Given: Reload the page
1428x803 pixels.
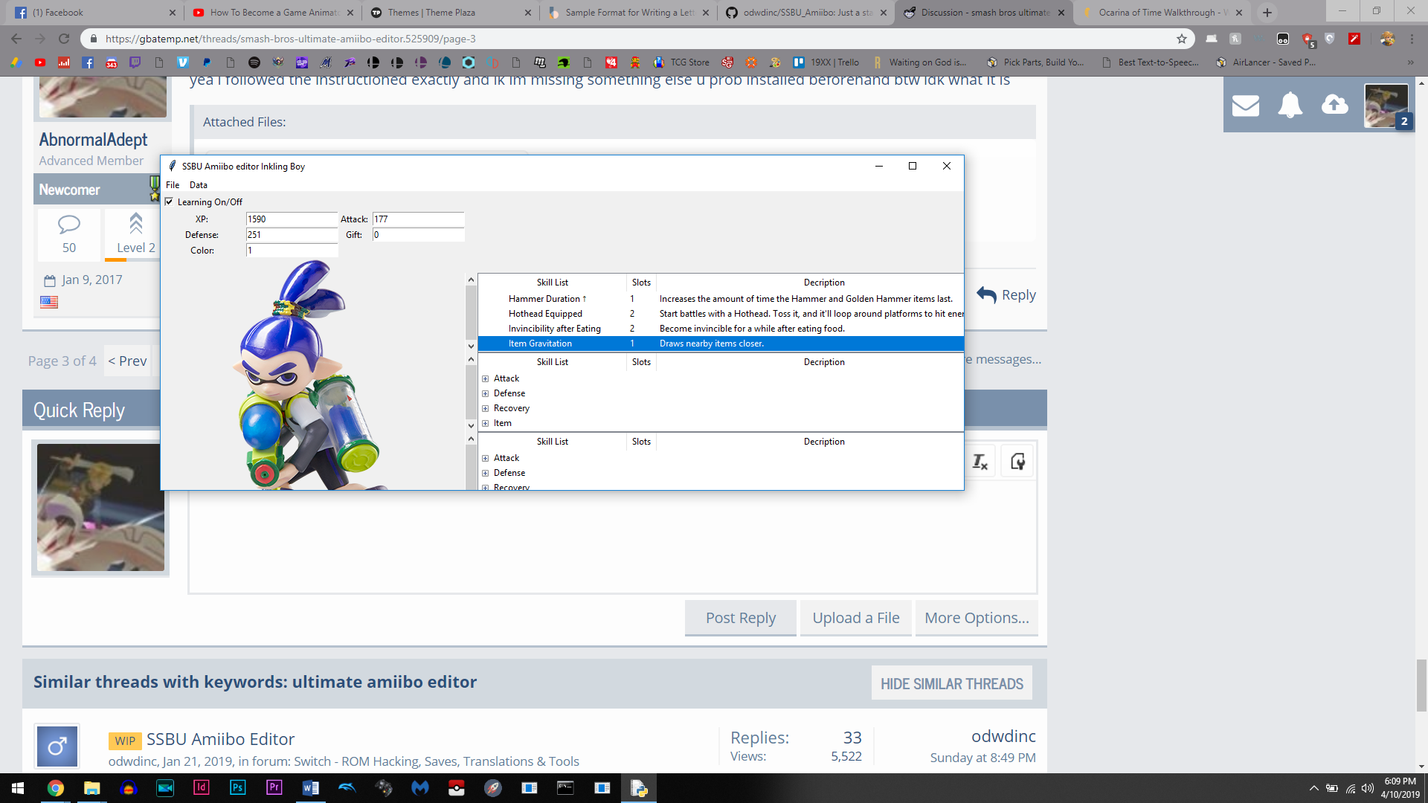Looking at the screenshot, I should [x=64, y=39].
